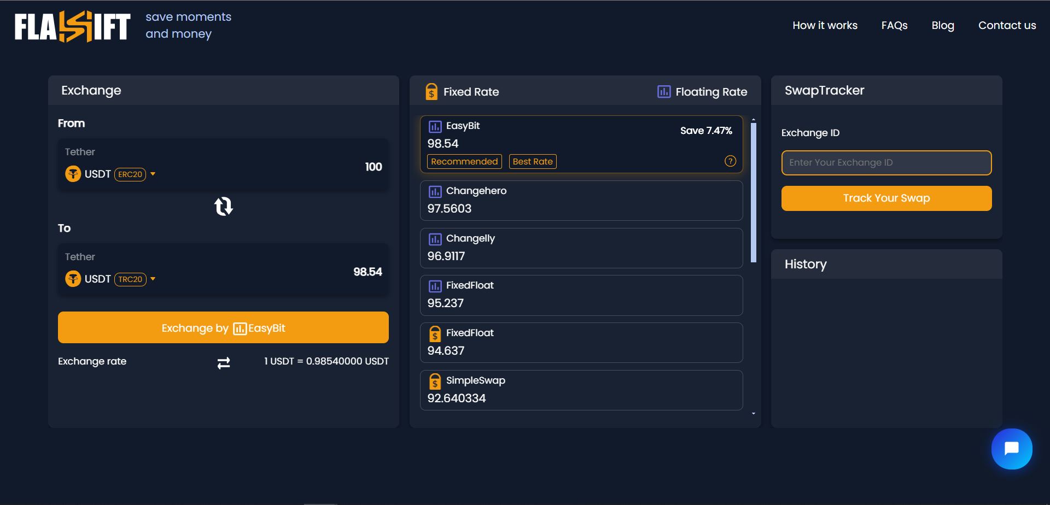Click the Best Rate tag
1050x505 pixels.
click(x=533, y=161)
